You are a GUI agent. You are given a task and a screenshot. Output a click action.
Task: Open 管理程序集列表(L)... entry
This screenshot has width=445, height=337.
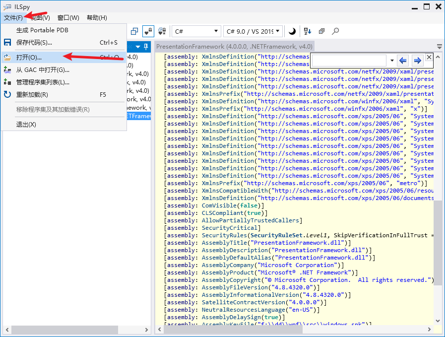pyautogui.click(x=64, y=82)
